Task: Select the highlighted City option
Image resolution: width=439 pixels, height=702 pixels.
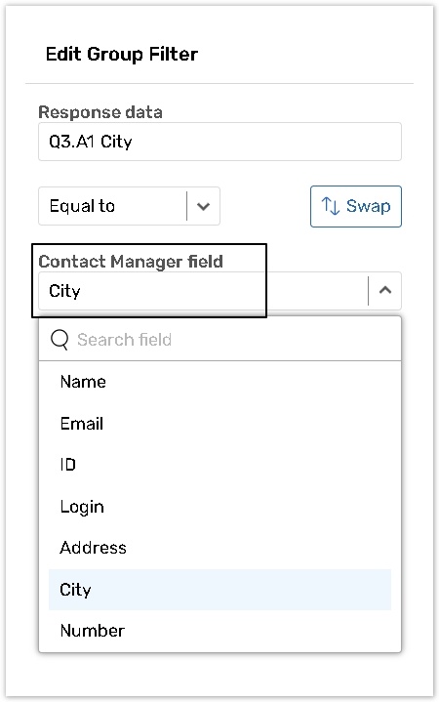Action: coord(219,590)
